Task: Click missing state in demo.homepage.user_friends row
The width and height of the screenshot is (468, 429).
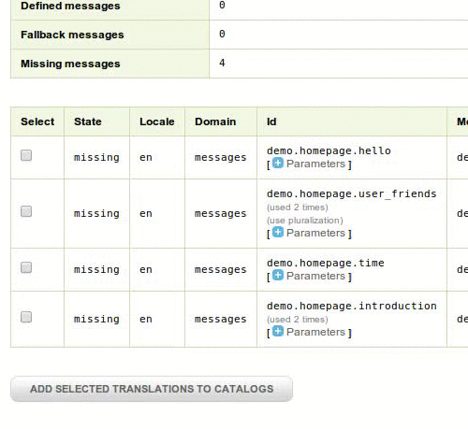Action: pos(96,213)
